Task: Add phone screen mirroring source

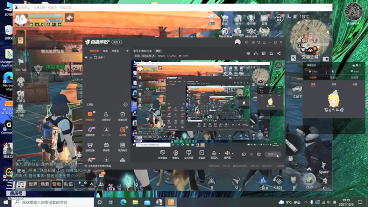Action: [189, 155]
